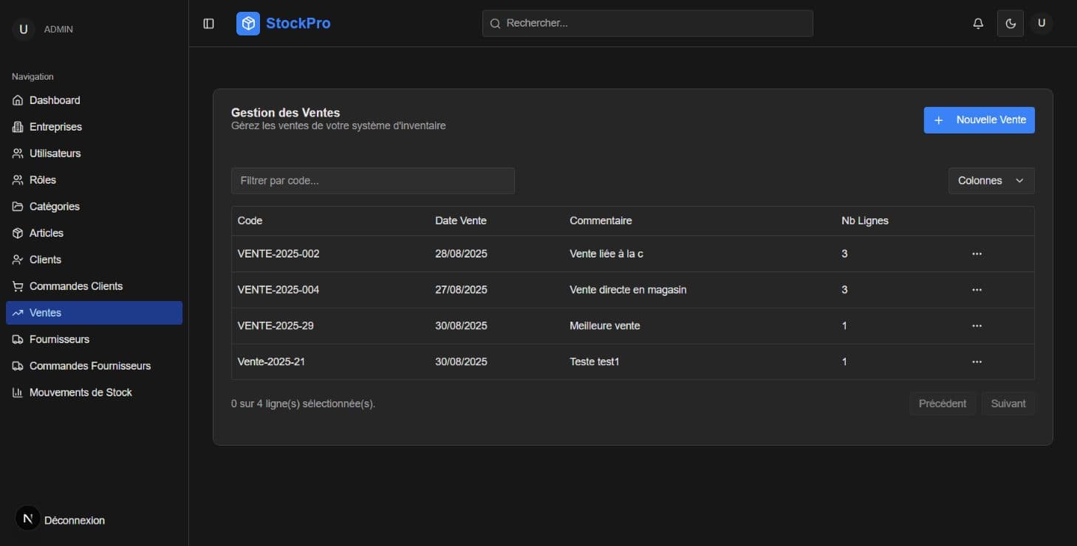
Task: Open actions menu for Vente-2025-21
Action: pyautogui.click(x=977, y=362)
